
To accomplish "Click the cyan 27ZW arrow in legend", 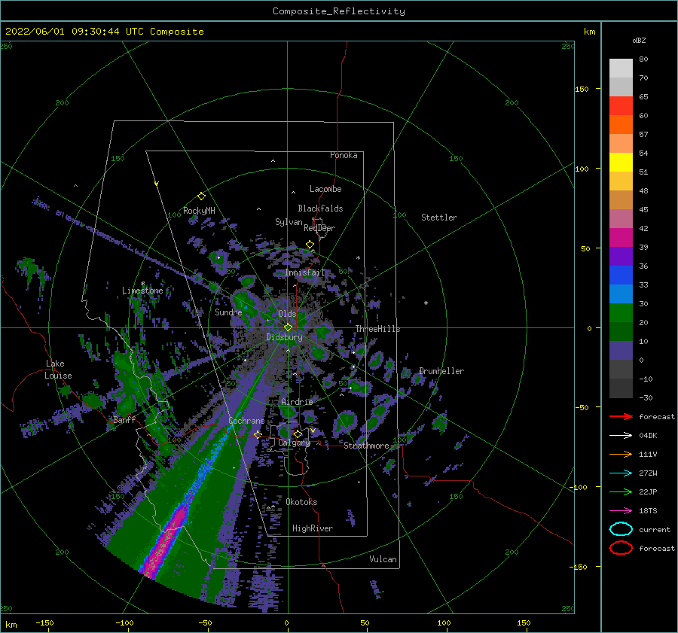I will pos(621,473).
